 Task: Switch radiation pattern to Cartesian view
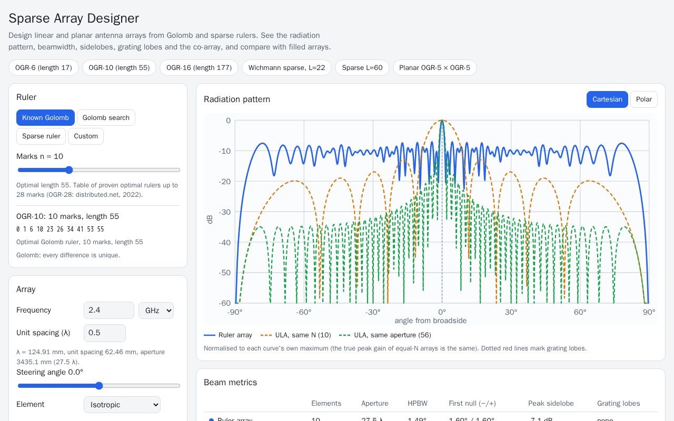coord(607,99)
